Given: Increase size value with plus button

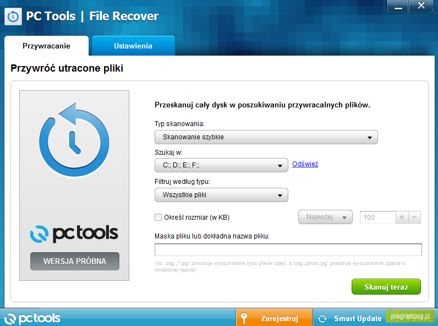Looking at the screenshot, I should pos(402,217).
